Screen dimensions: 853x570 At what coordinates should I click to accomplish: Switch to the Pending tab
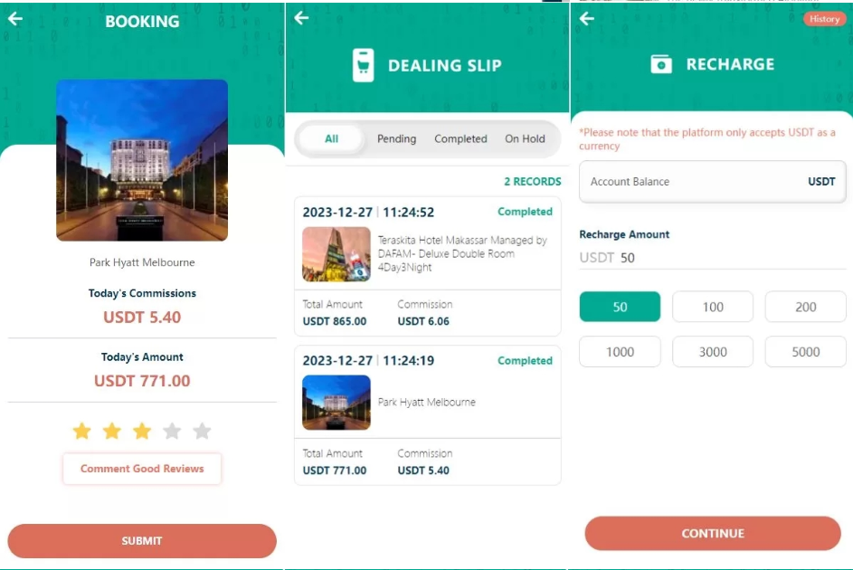(x=396, y=138)
